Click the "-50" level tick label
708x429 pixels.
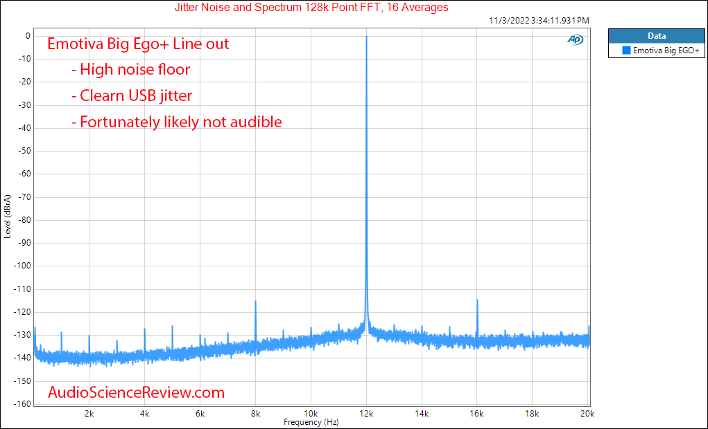(x=24, y=151)
